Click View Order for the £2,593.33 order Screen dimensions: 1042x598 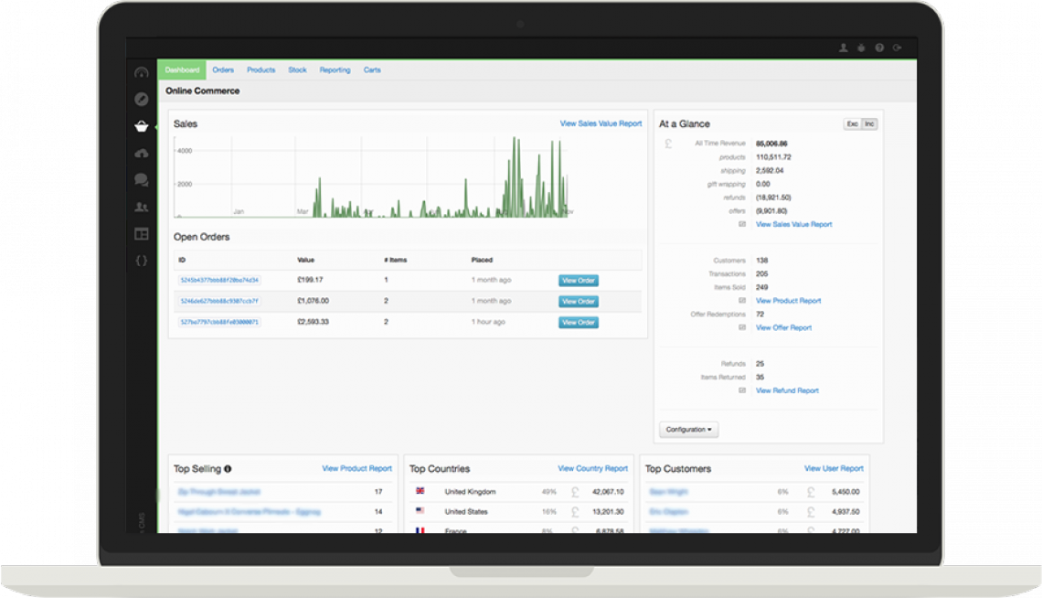[579, 322]
